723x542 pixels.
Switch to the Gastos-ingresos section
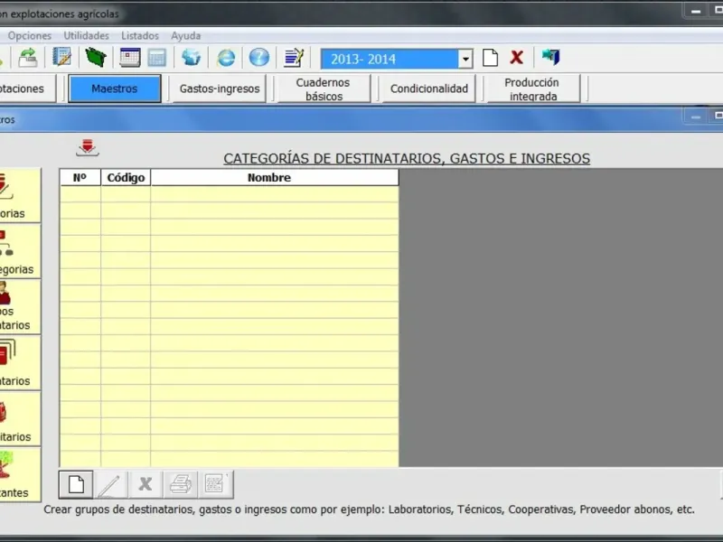tap(220, 89)
